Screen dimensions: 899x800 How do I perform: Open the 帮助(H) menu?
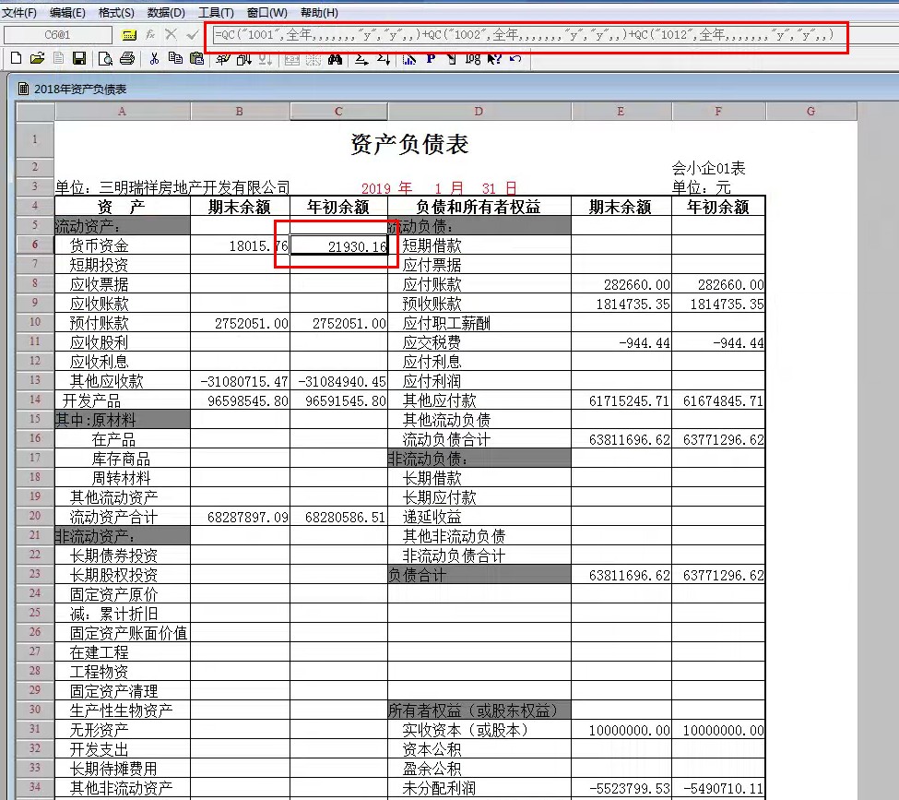(319, 13)
